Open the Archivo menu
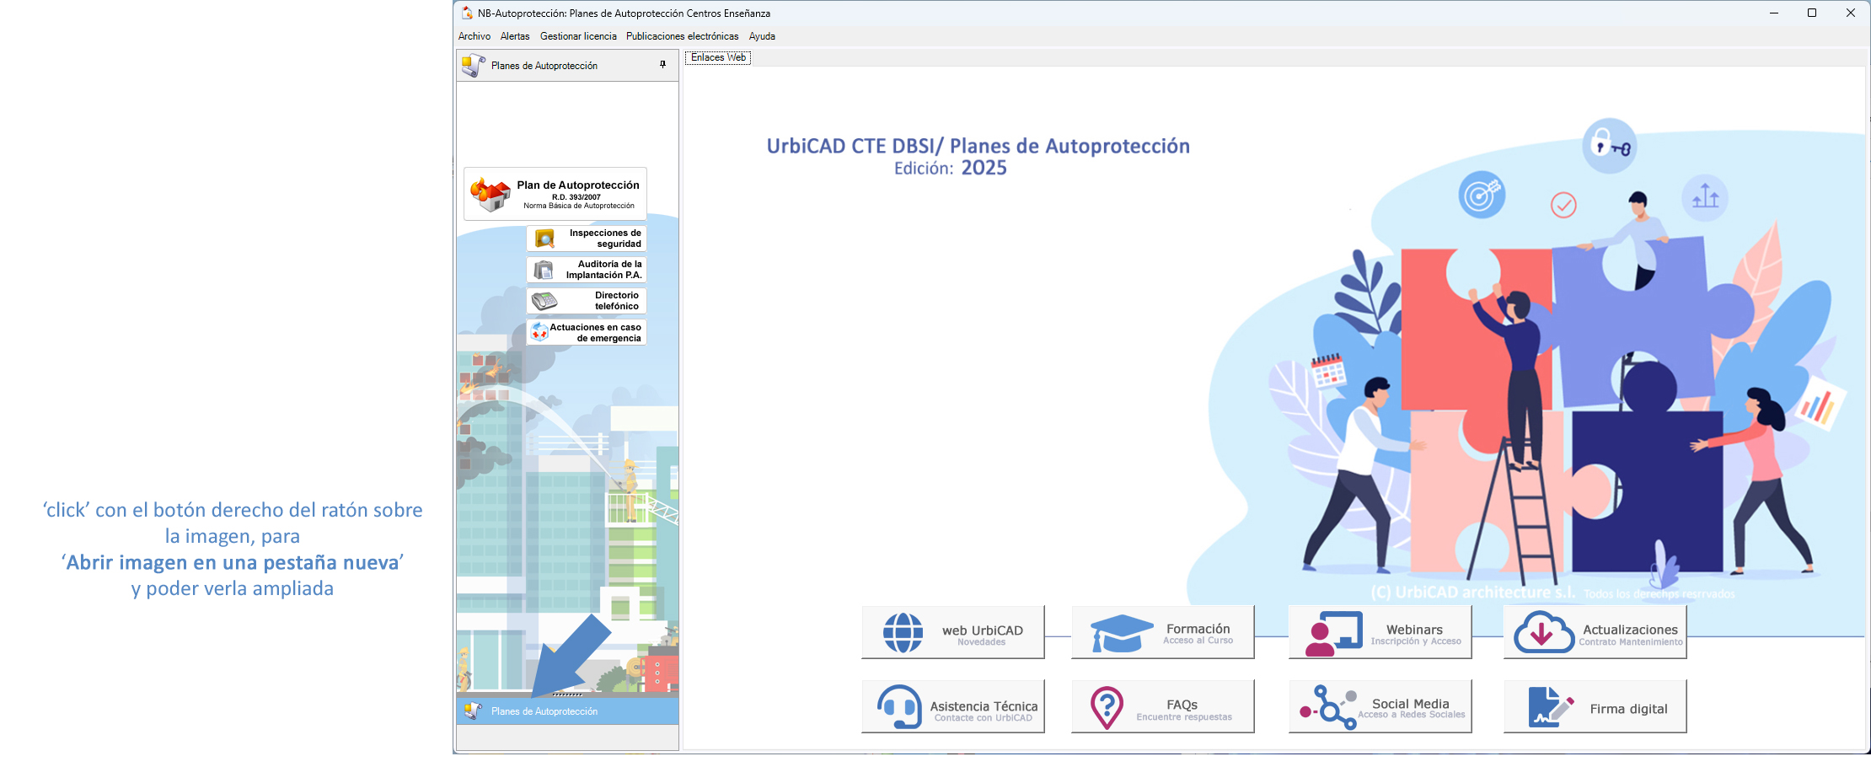Image resolution: width=1871 pixels, height=767 pixels. [474, 36]
